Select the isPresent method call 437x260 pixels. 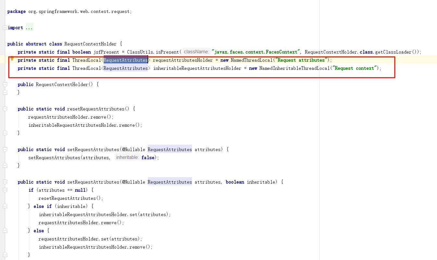[167, 52]
